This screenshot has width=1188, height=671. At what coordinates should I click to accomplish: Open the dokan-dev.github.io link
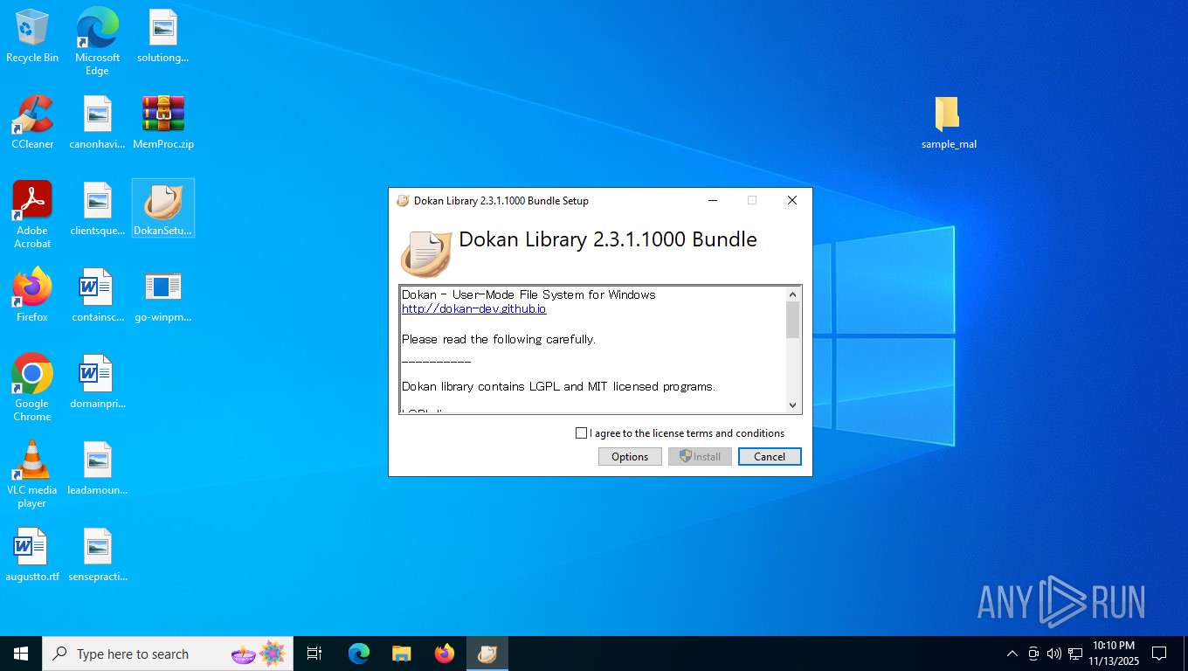tap(474, 309)
